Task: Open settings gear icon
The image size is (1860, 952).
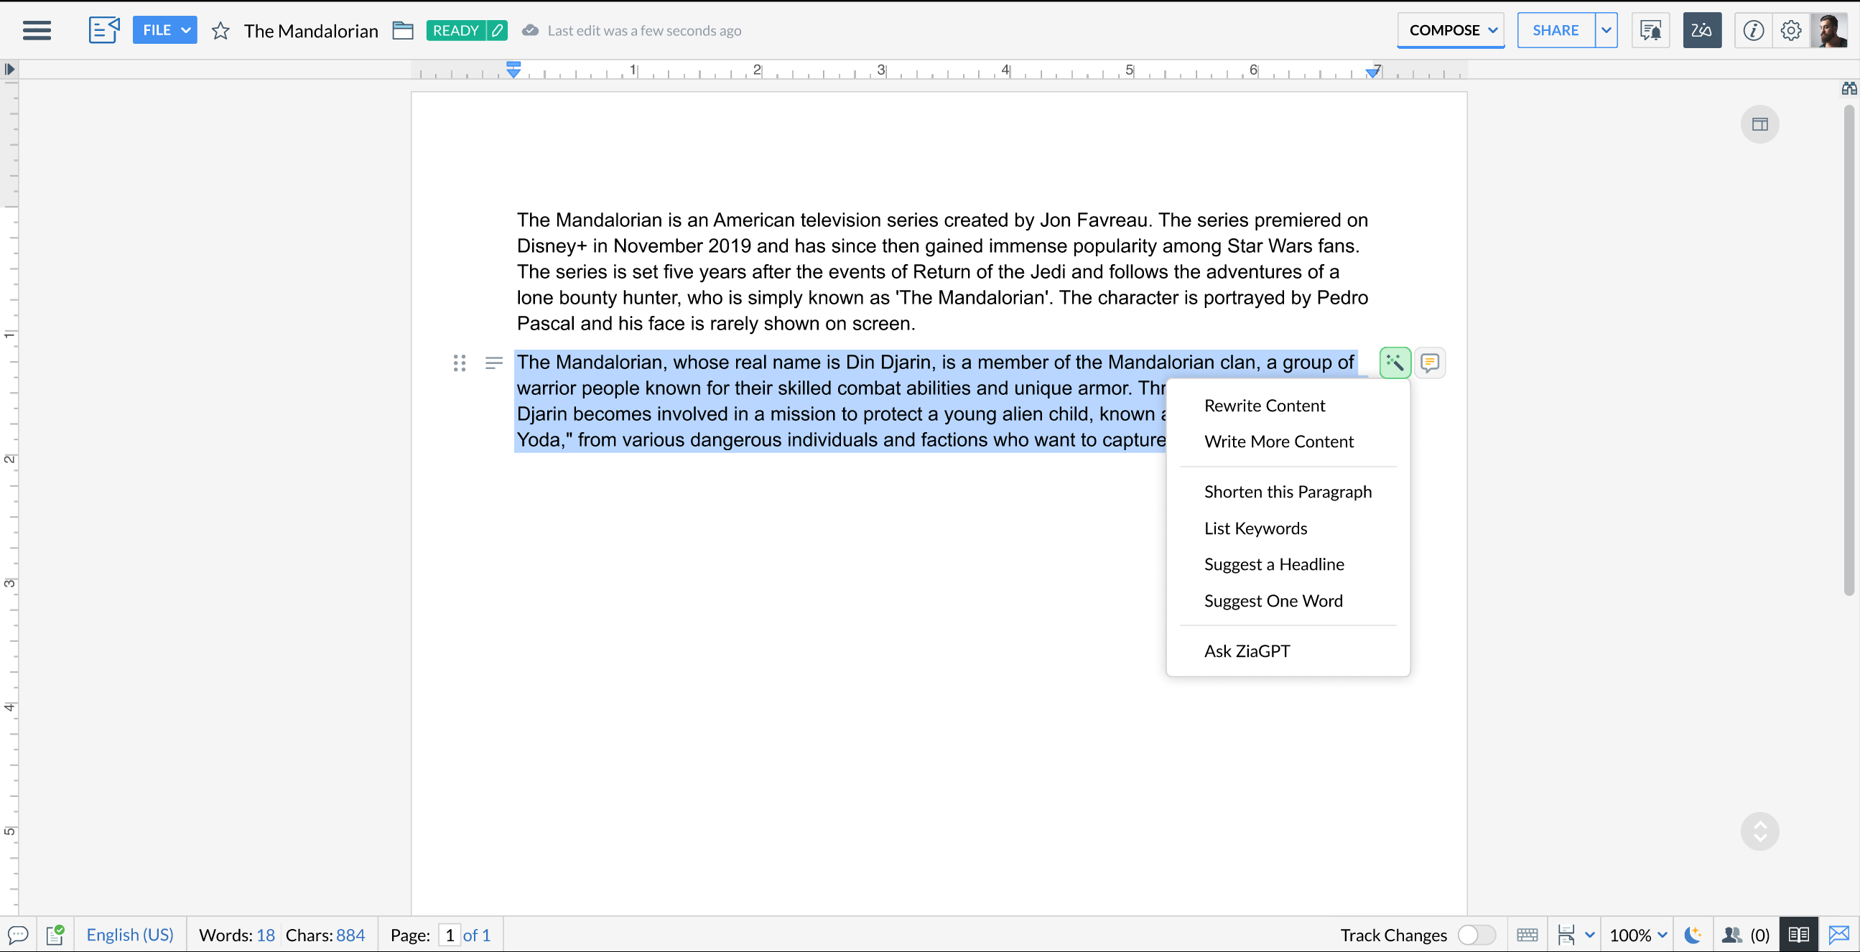Action: [1790, 30]
